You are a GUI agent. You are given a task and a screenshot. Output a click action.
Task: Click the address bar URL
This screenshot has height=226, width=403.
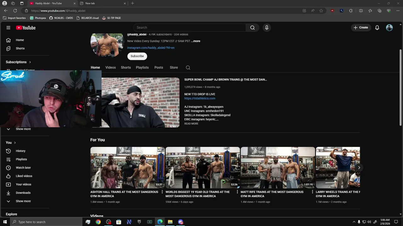coord(58,11)
